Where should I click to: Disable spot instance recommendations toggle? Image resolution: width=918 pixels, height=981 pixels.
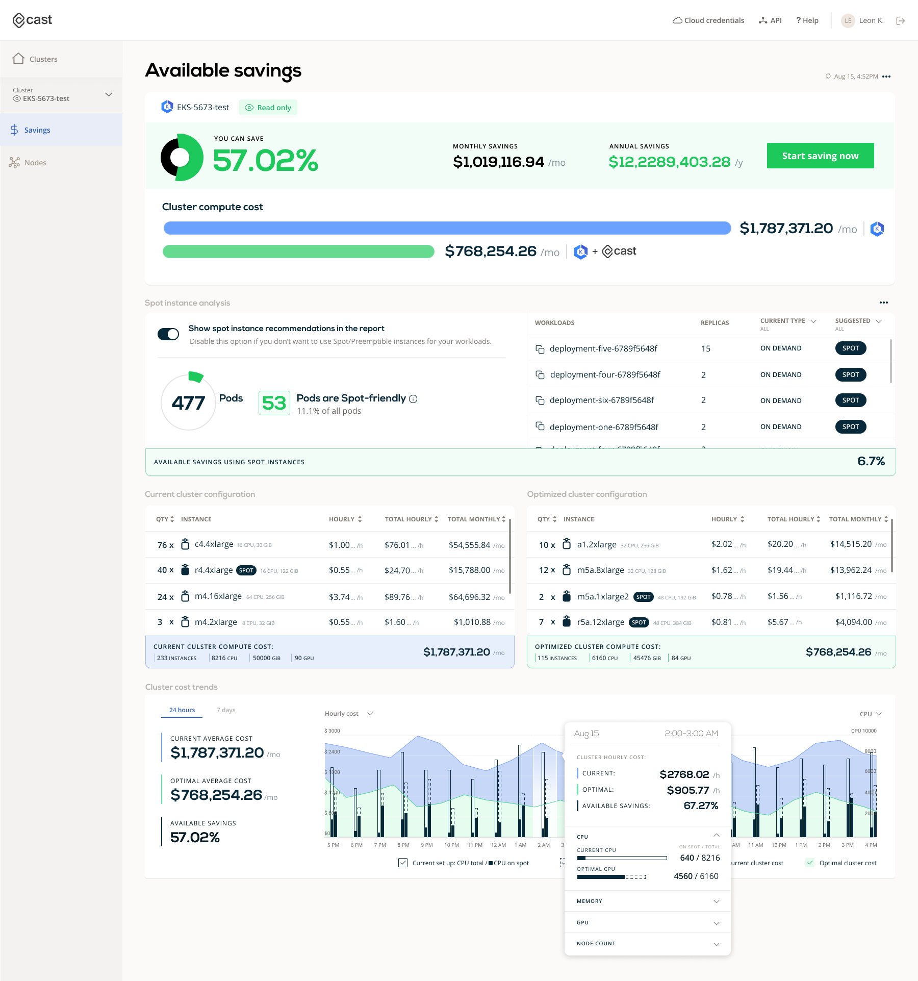point(169,334)
